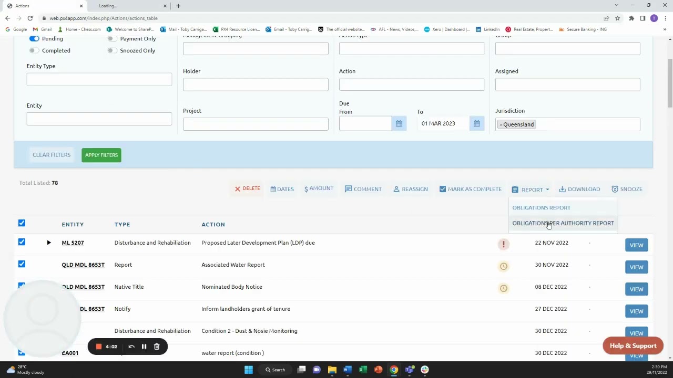Sort by TYPE column header
Image resolution: width=673 pixels, height=378 pixels.
122,224
